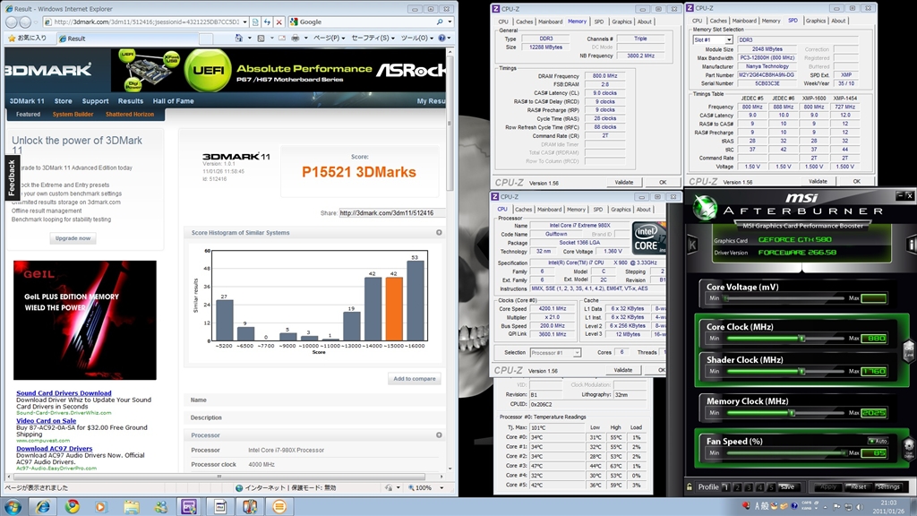
Task: Click the Upgrade now button
Action: 73,238
